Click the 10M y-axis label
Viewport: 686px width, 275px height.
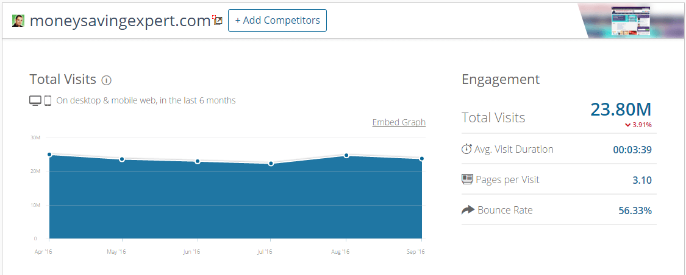point(36,205)
